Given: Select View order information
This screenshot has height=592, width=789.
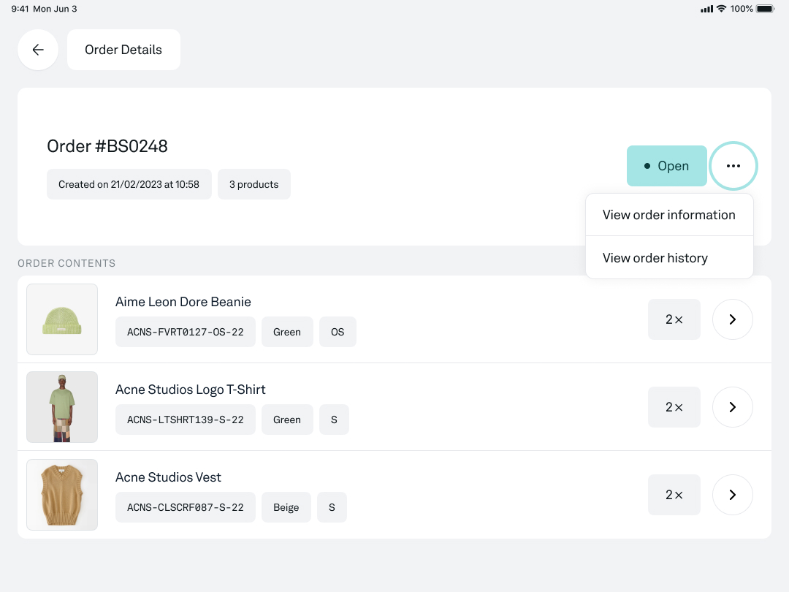Looking at the screenshot, I should pos(669,215).
